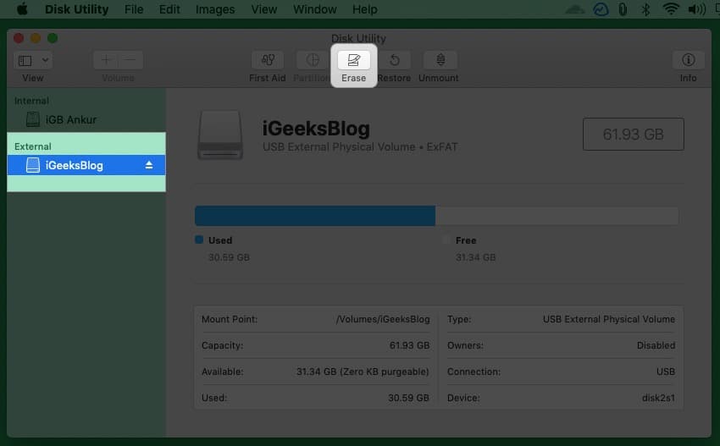The image size is (720, 446).
Task: Toggle the sidebar View button
Action: tap(25, 60)
